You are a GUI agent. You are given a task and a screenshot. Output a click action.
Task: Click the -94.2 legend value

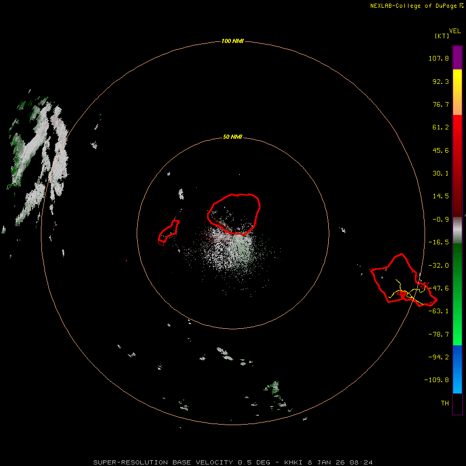coord(439,357)
